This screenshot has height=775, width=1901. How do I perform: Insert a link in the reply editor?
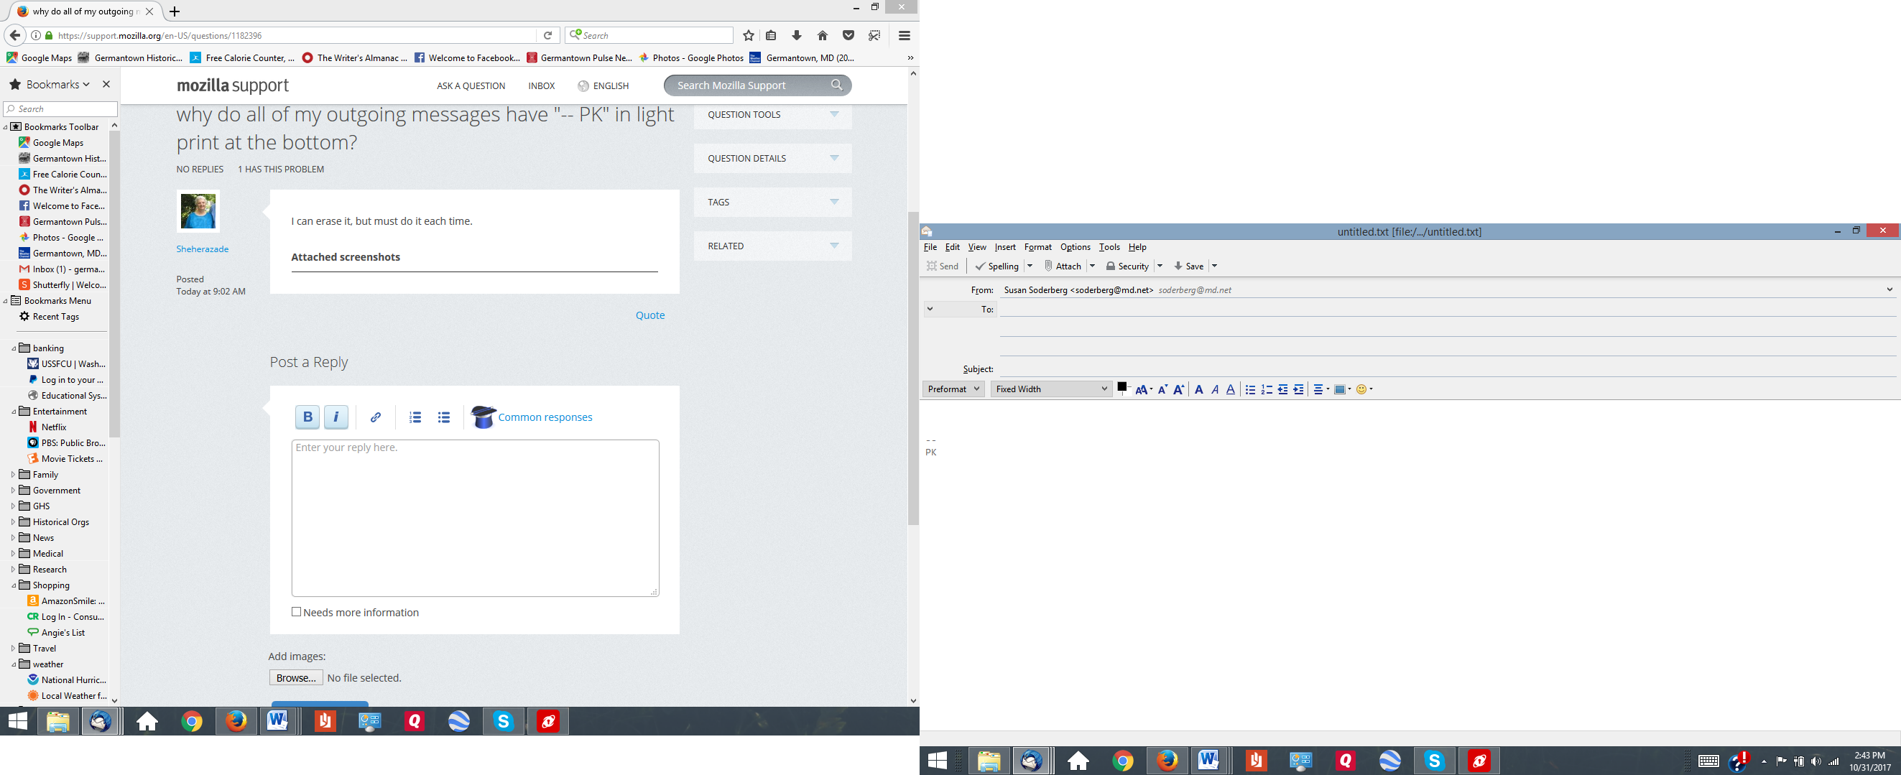[376, 417]
